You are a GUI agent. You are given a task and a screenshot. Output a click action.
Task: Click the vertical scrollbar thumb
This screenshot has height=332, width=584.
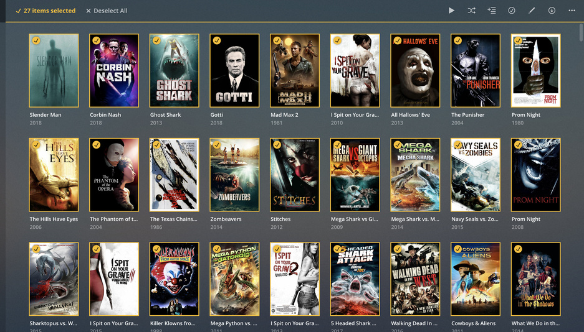point(582,32)
